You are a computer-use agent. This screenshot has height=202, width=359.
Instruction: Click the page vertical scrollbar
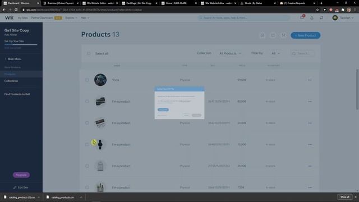[357, 89]
